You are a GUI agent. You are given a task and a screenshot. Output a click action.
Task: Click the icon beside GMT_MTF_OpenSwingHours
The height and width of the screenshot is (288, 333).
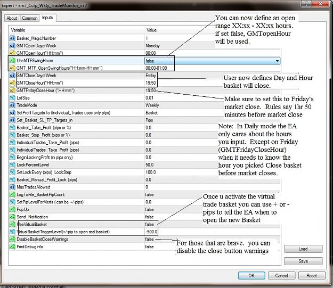click(x=12, y=68)
